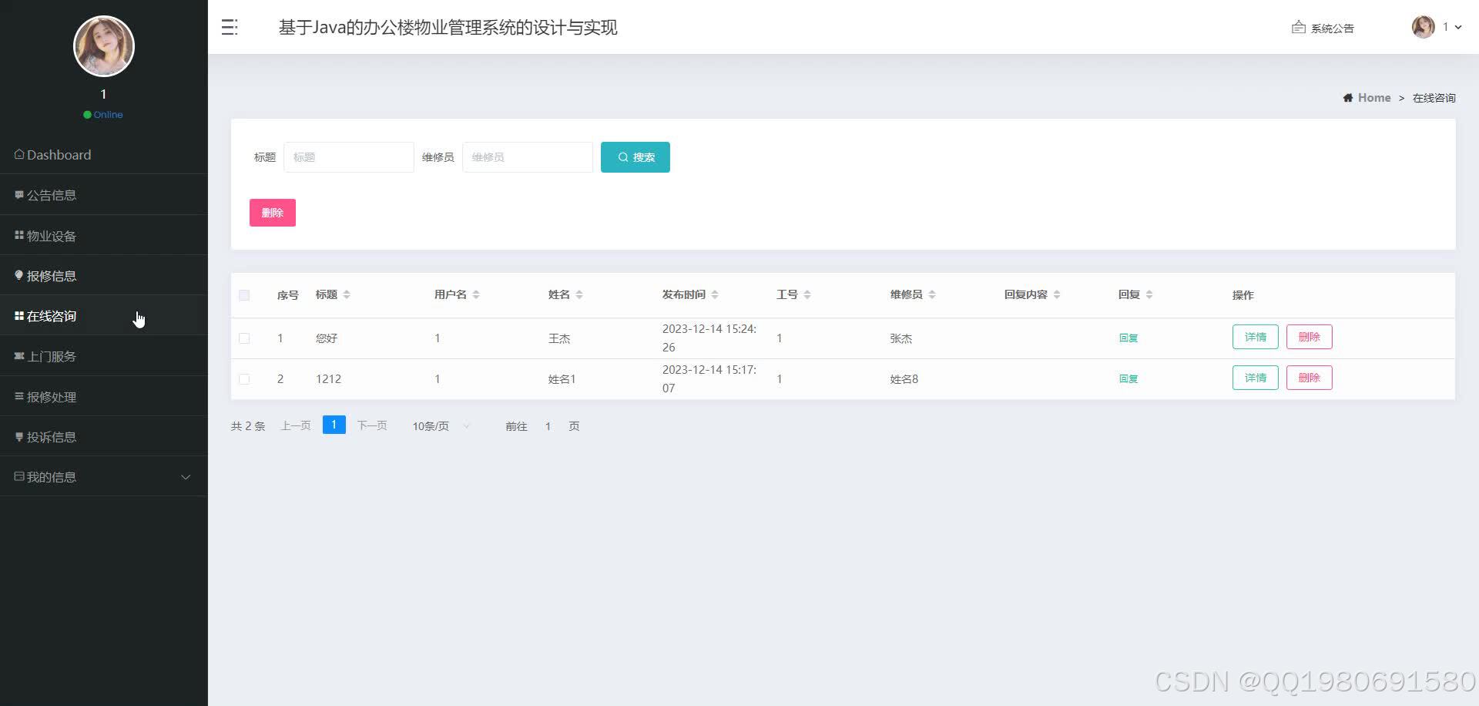1479x706 pixels.
Task: Select the checkbox for row 1212
Action: (x=244, y=378)
